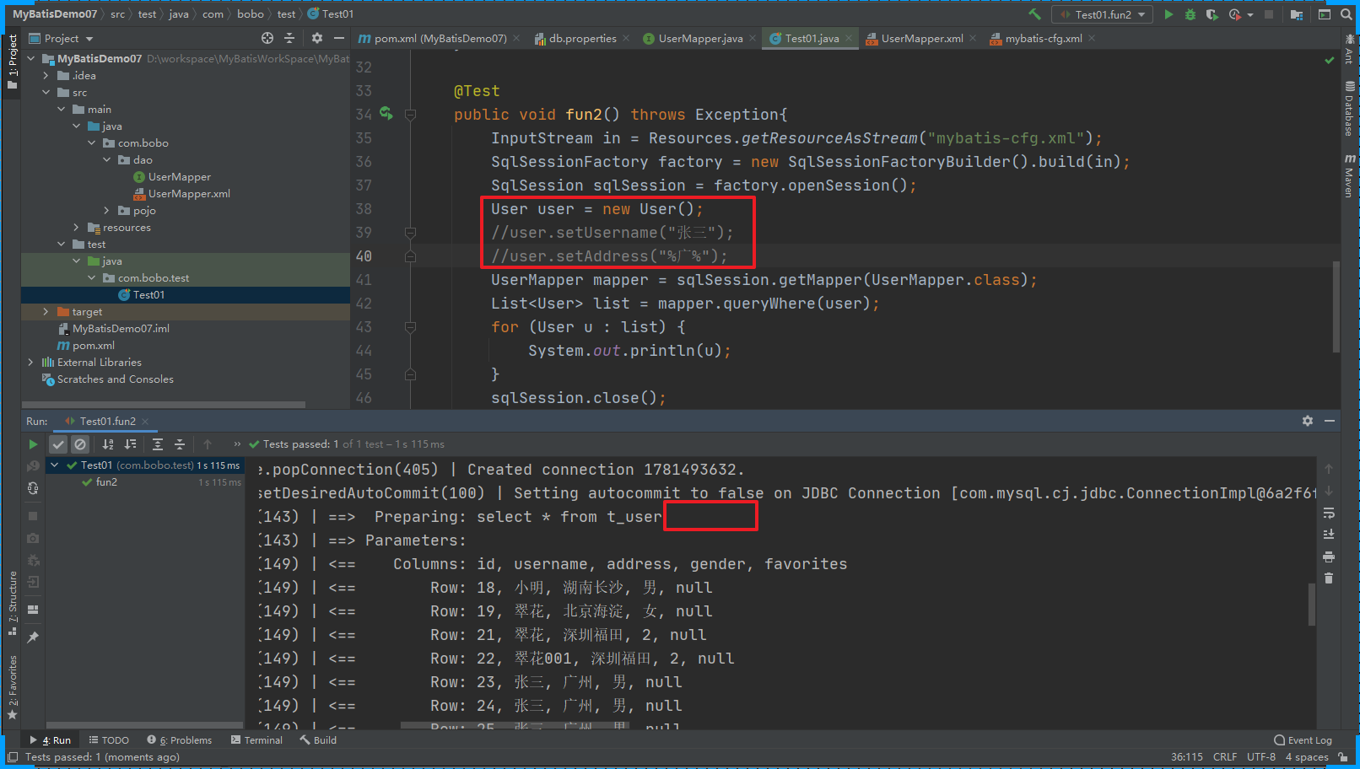The height and width of the screenshot is (769, 1360).
Task: Pin the Run tab
Action: click(33, 637)
